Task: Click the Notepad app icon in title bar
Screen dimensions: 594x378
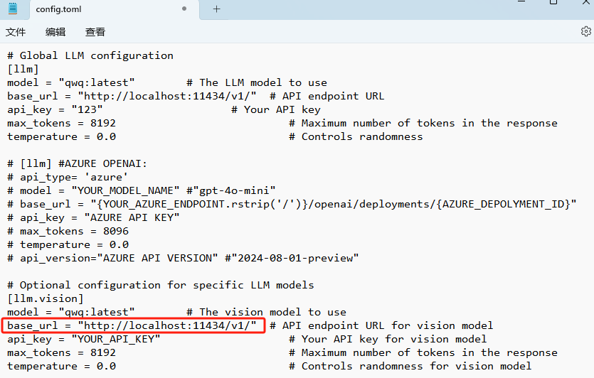Action: tap(13, 9)
